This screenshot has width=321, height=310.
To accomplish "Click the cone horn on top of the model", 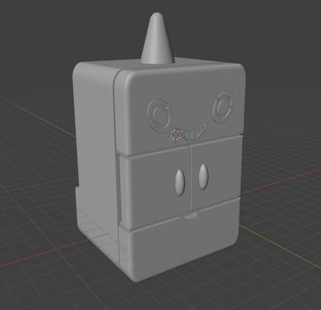I will [157, 39].
